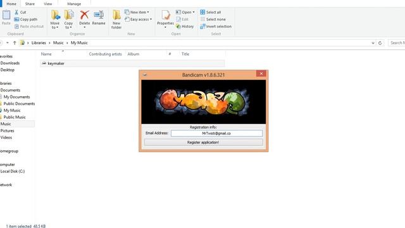405x228 pixels.
Task: Click Select all
Action: (x=211, y=12)
